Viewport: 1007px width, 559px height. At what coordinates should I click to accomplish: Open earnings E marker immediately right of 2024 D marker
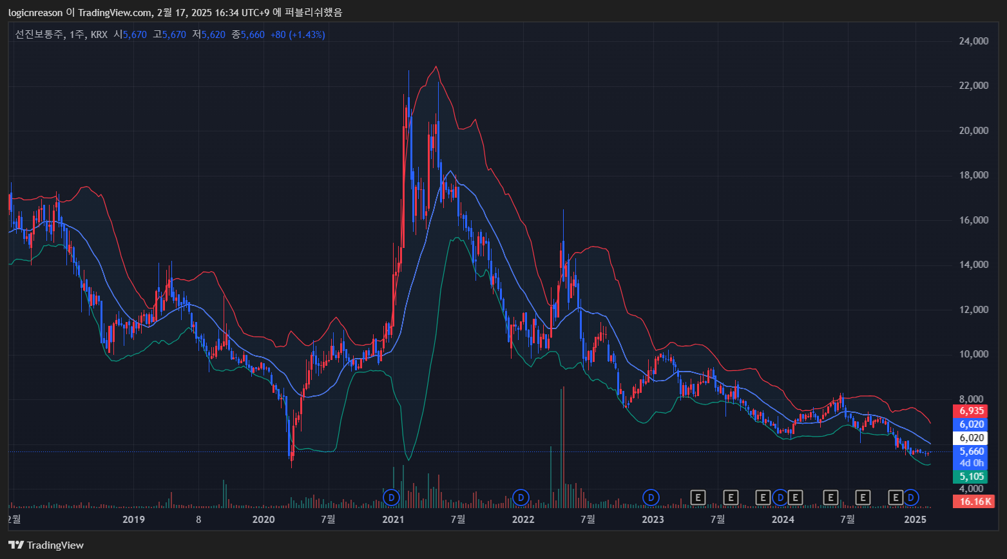[x=795, y=497]
